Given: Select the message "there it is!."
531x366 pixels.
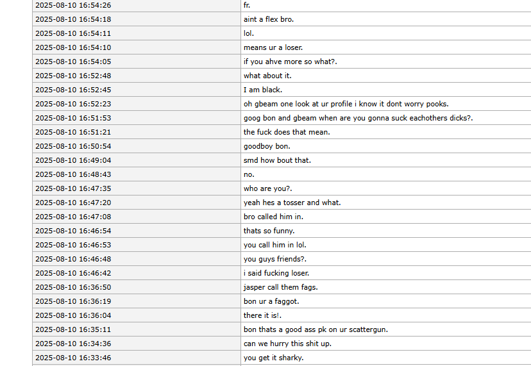Looking at the screenshot, I should point(263,315).
